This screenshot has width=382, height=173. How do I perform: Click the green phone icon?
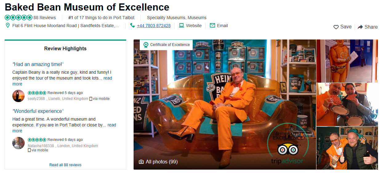pos(132,26)
